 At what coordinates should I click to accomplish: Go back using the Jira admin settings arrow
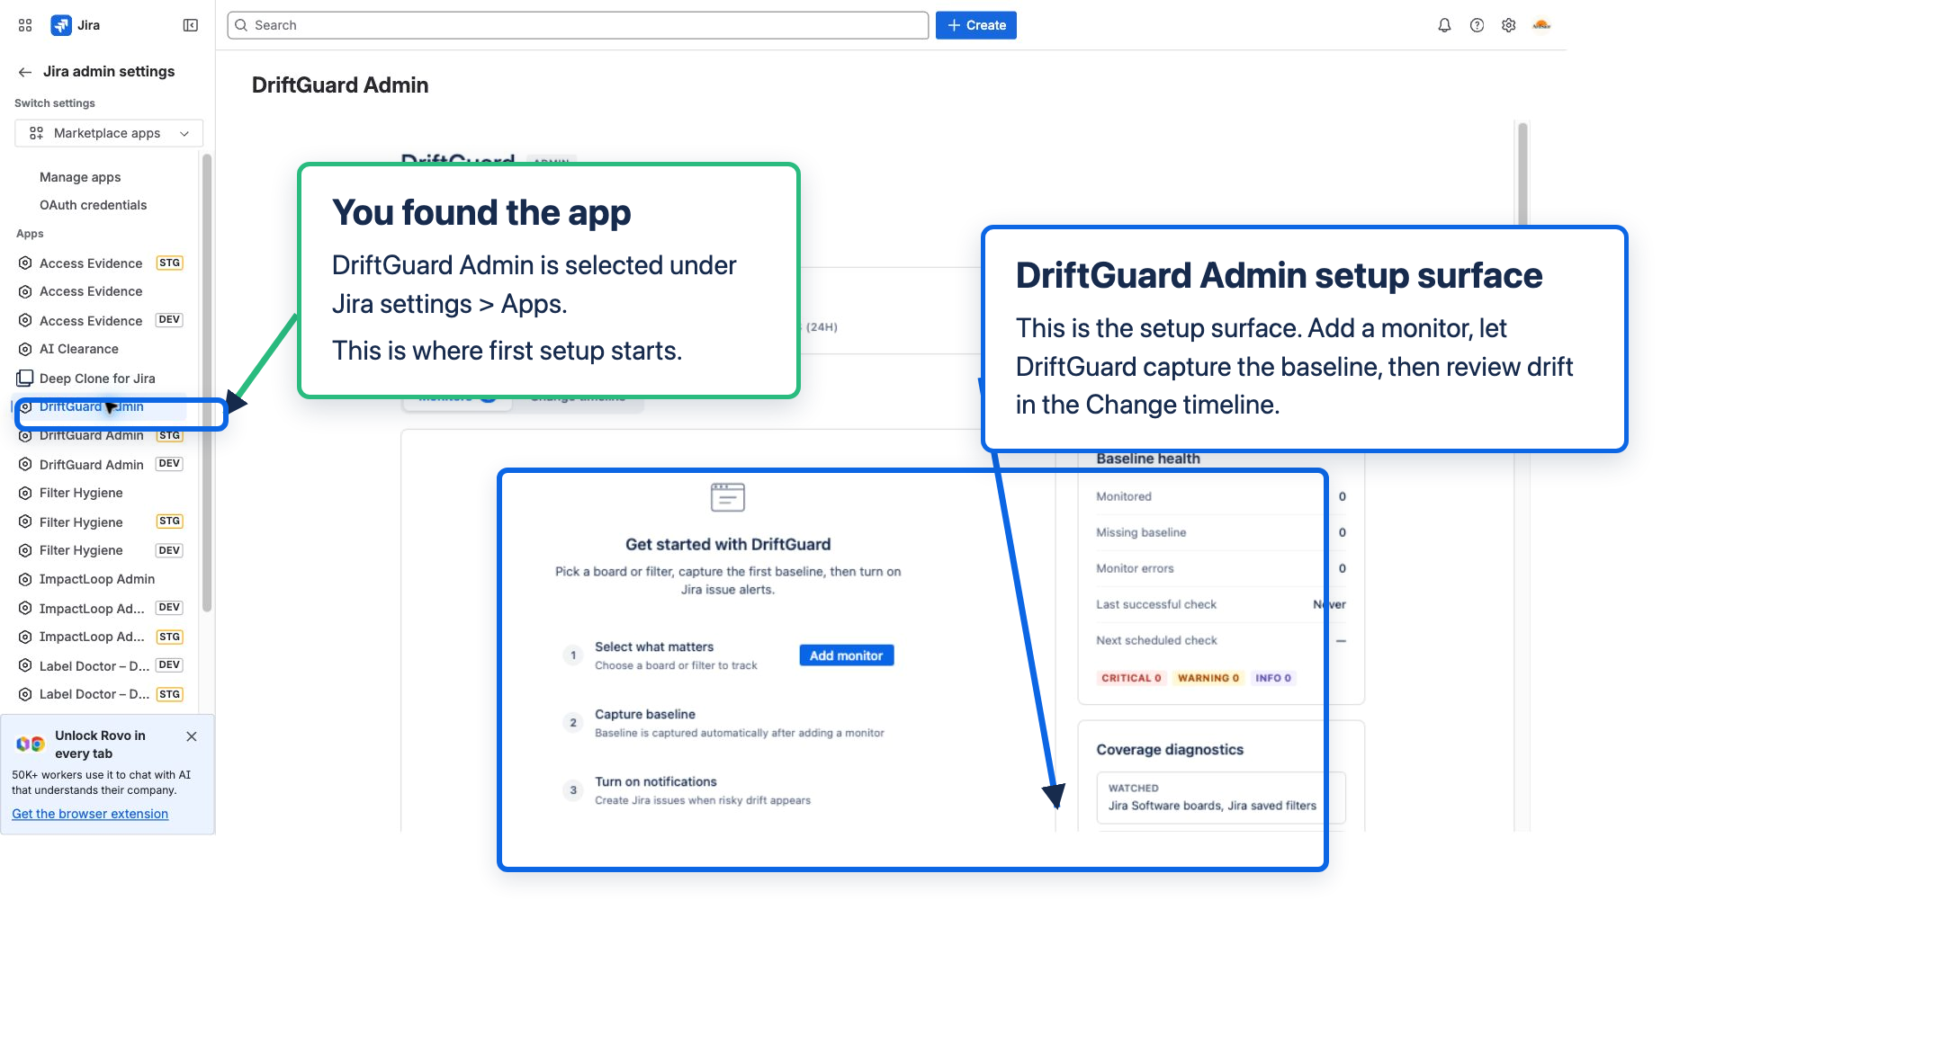pyautogui.click(x=25, y=72)
